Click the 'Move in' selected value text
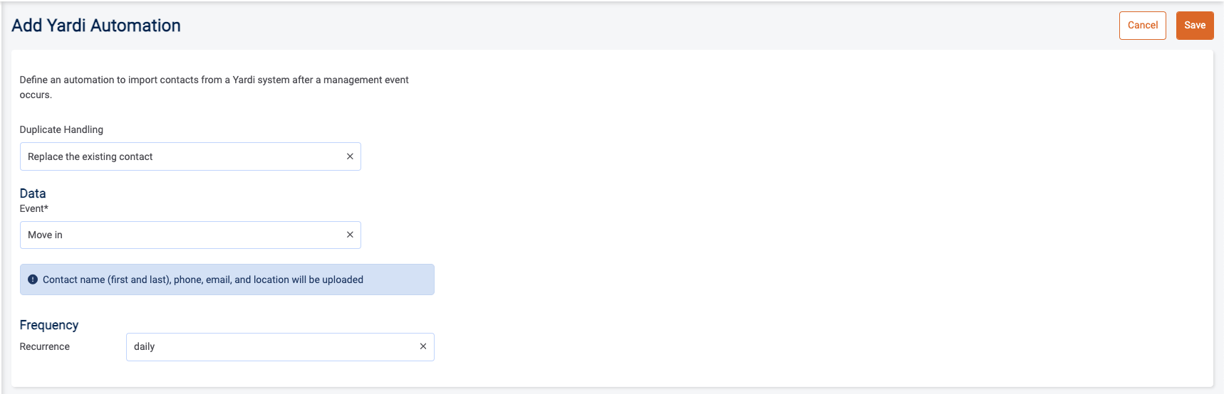 (45, 235)
